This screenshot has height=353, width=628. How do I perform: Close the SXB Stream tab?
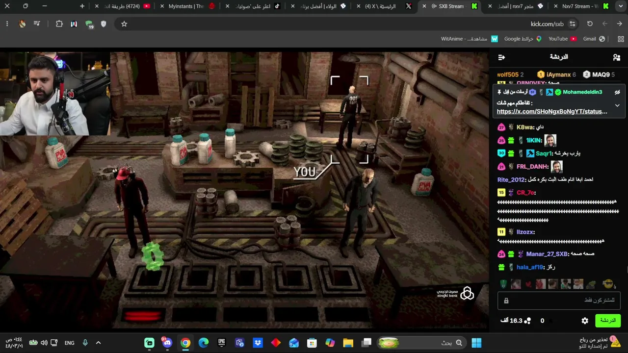point(424,6)
